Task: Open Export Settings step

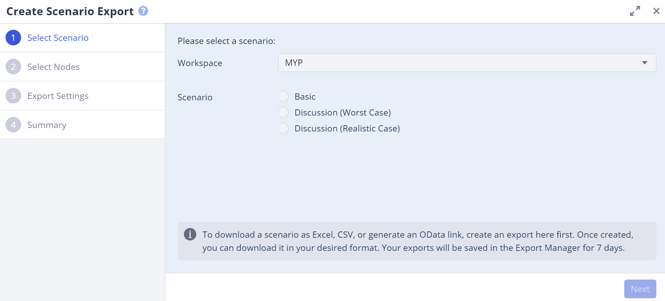Action: click(x=58, y=96)
